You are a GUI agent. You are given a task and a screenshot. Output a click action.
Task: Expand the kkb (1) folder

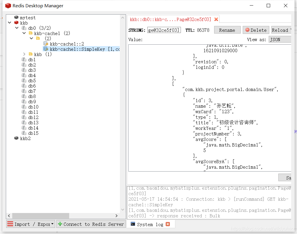[x=25, y=54]
